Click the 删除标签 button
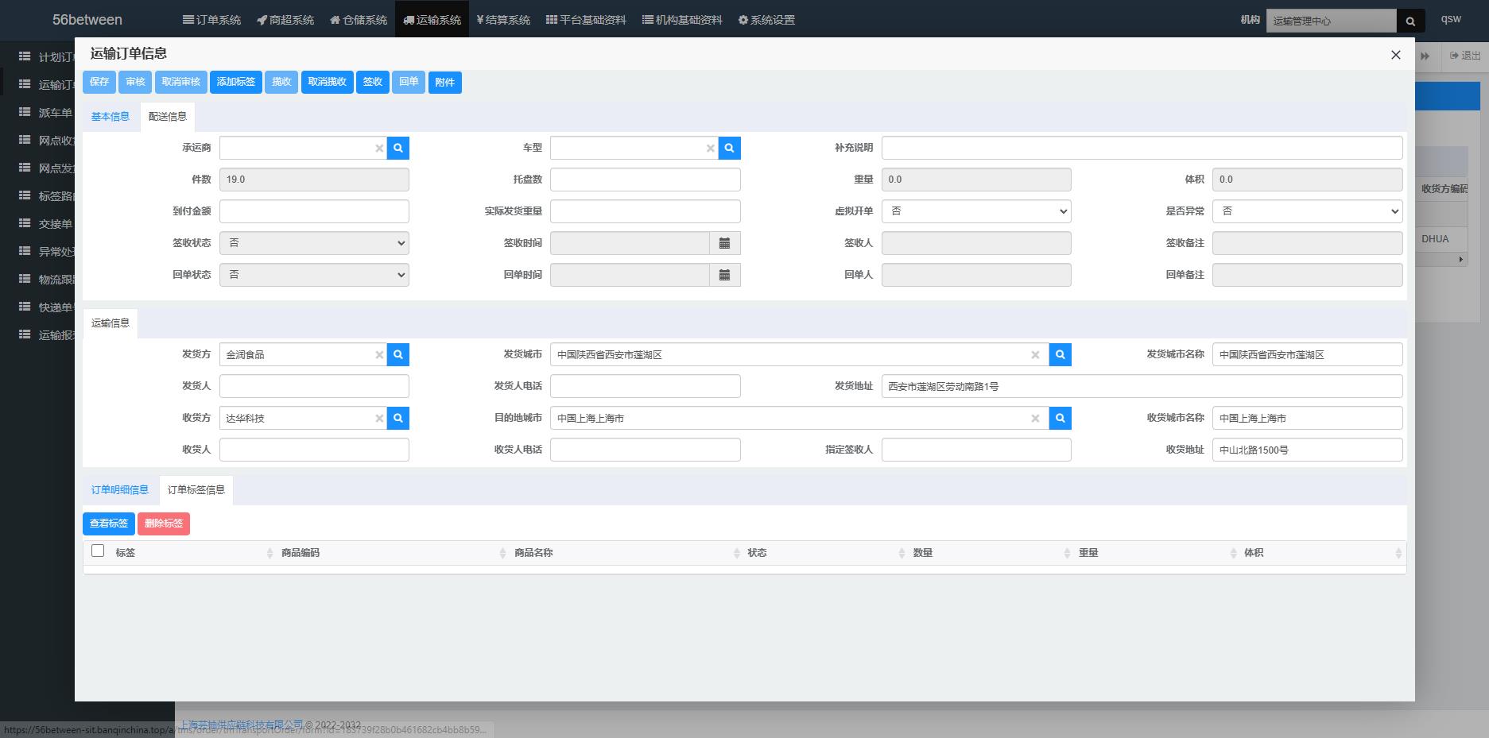1489x738 pixels. tap(164, 524)
